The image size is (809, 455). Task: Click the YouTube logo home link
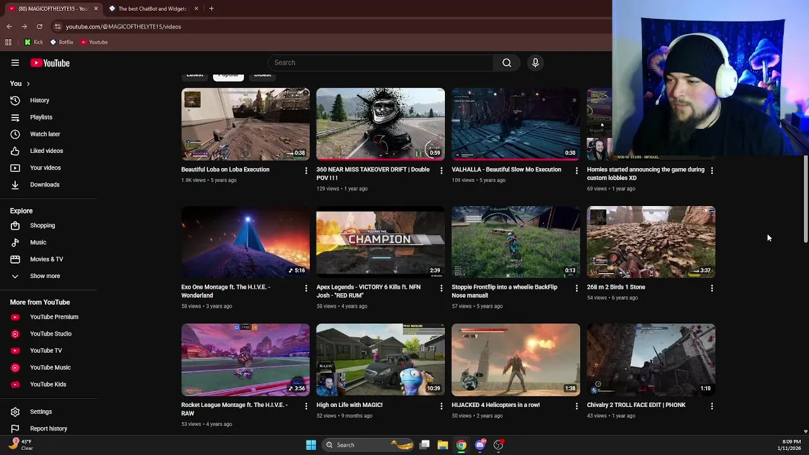49,63
